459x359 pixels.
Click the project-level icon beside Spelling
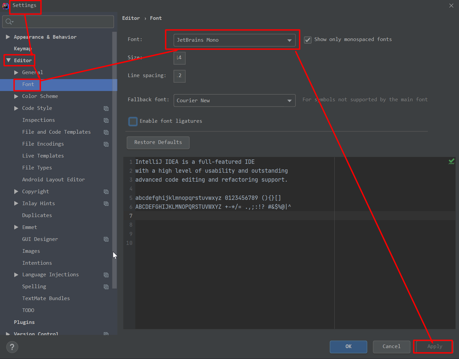pyautogui.click(x=106, y=287)
